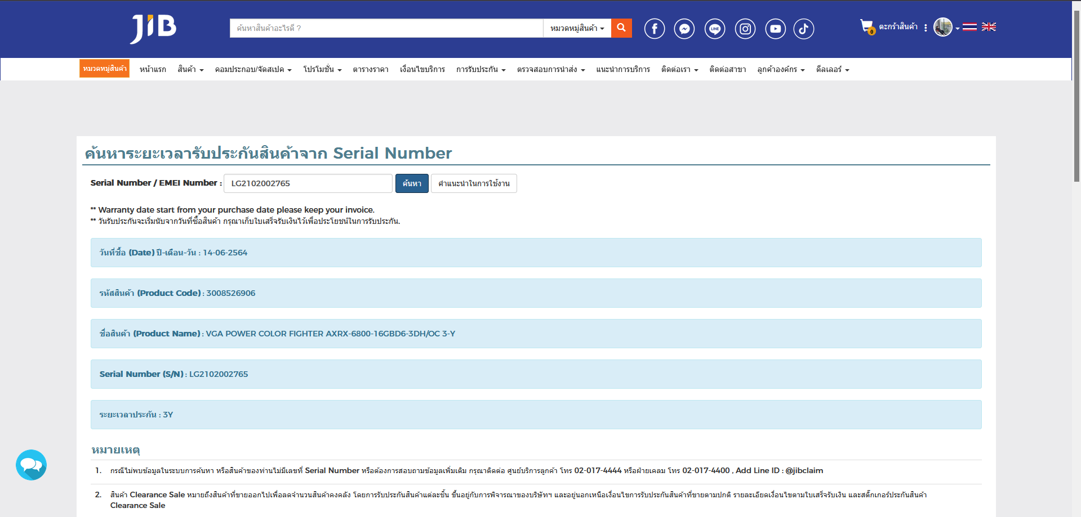Image resolution: width=1081 pixels, height=517 pixels.
Task: Expand the search category dropdown
Action: click(x=577, y=28)
